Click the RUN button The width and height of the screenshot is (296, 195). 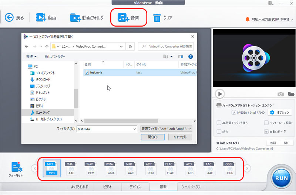(282, 178)
